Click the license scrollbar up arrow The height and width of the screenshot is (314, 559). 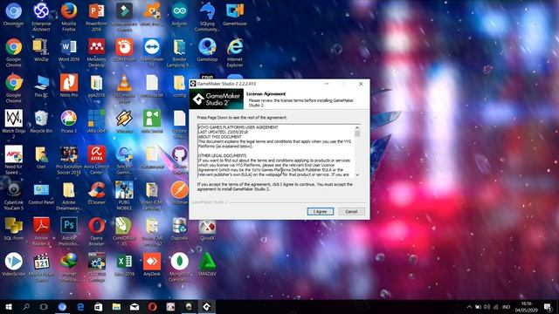357,127
